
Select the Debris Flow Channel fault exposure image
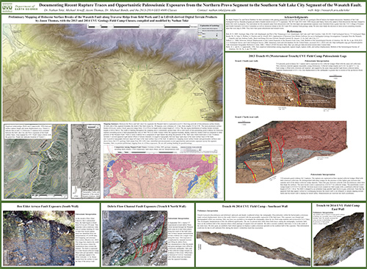coord(134,238)
